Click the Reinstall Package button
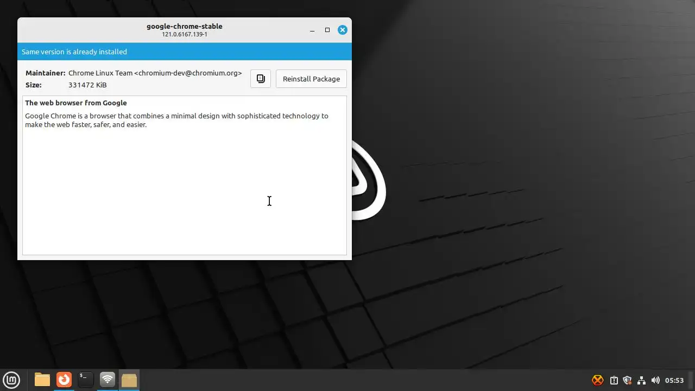 [311, 79]
